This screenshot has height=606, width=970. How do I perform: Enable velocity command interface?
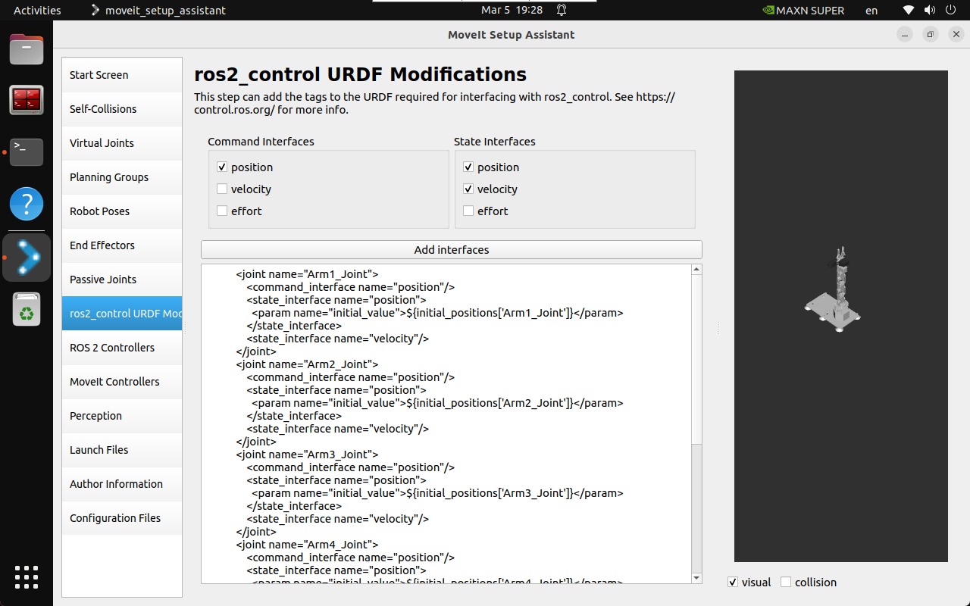(222, 189)
